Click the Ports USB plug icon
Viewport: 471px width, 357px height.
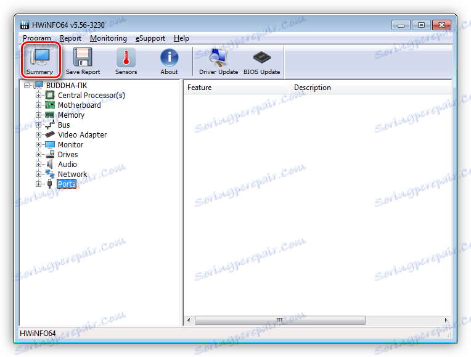tap(50, 184)
